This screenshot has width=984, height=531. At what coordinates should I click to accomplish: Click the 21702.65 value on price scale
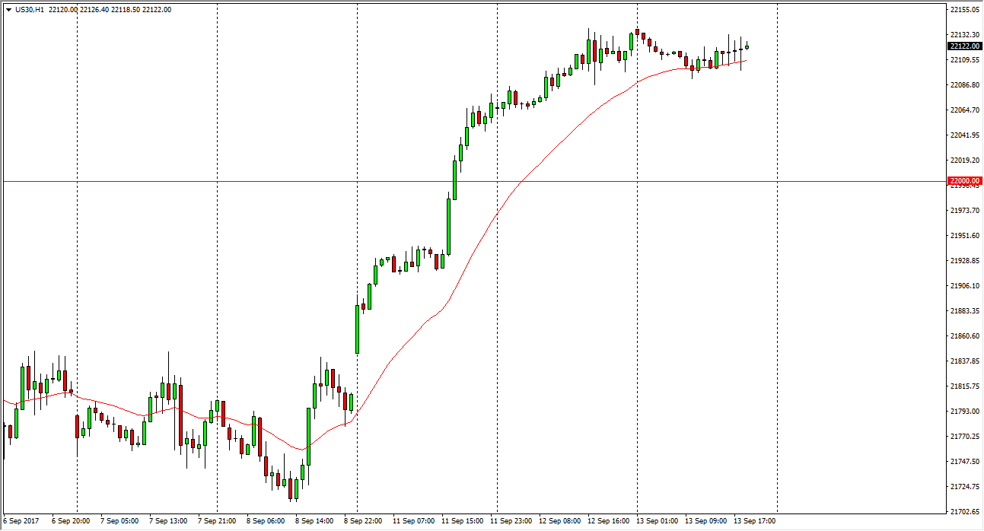tap(964, 512)
